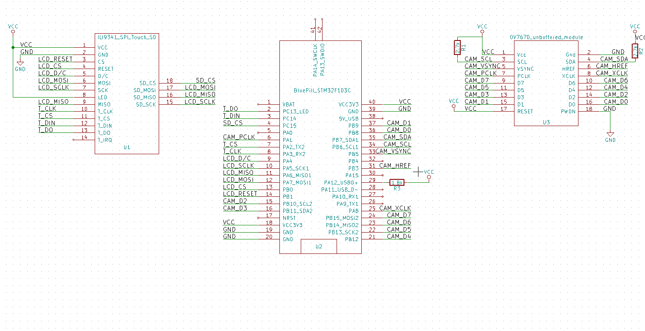Click VSYNC pin name on U3
Screen dimensions: 645x331
(x=526, y=69)
